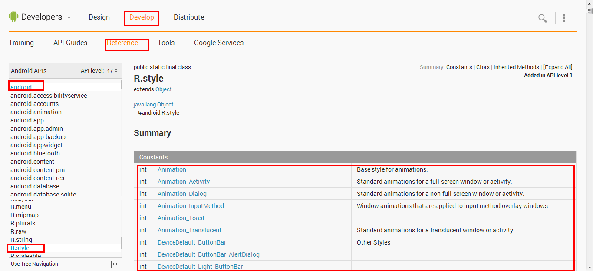Switch to the Training tab

pos(21,43)
